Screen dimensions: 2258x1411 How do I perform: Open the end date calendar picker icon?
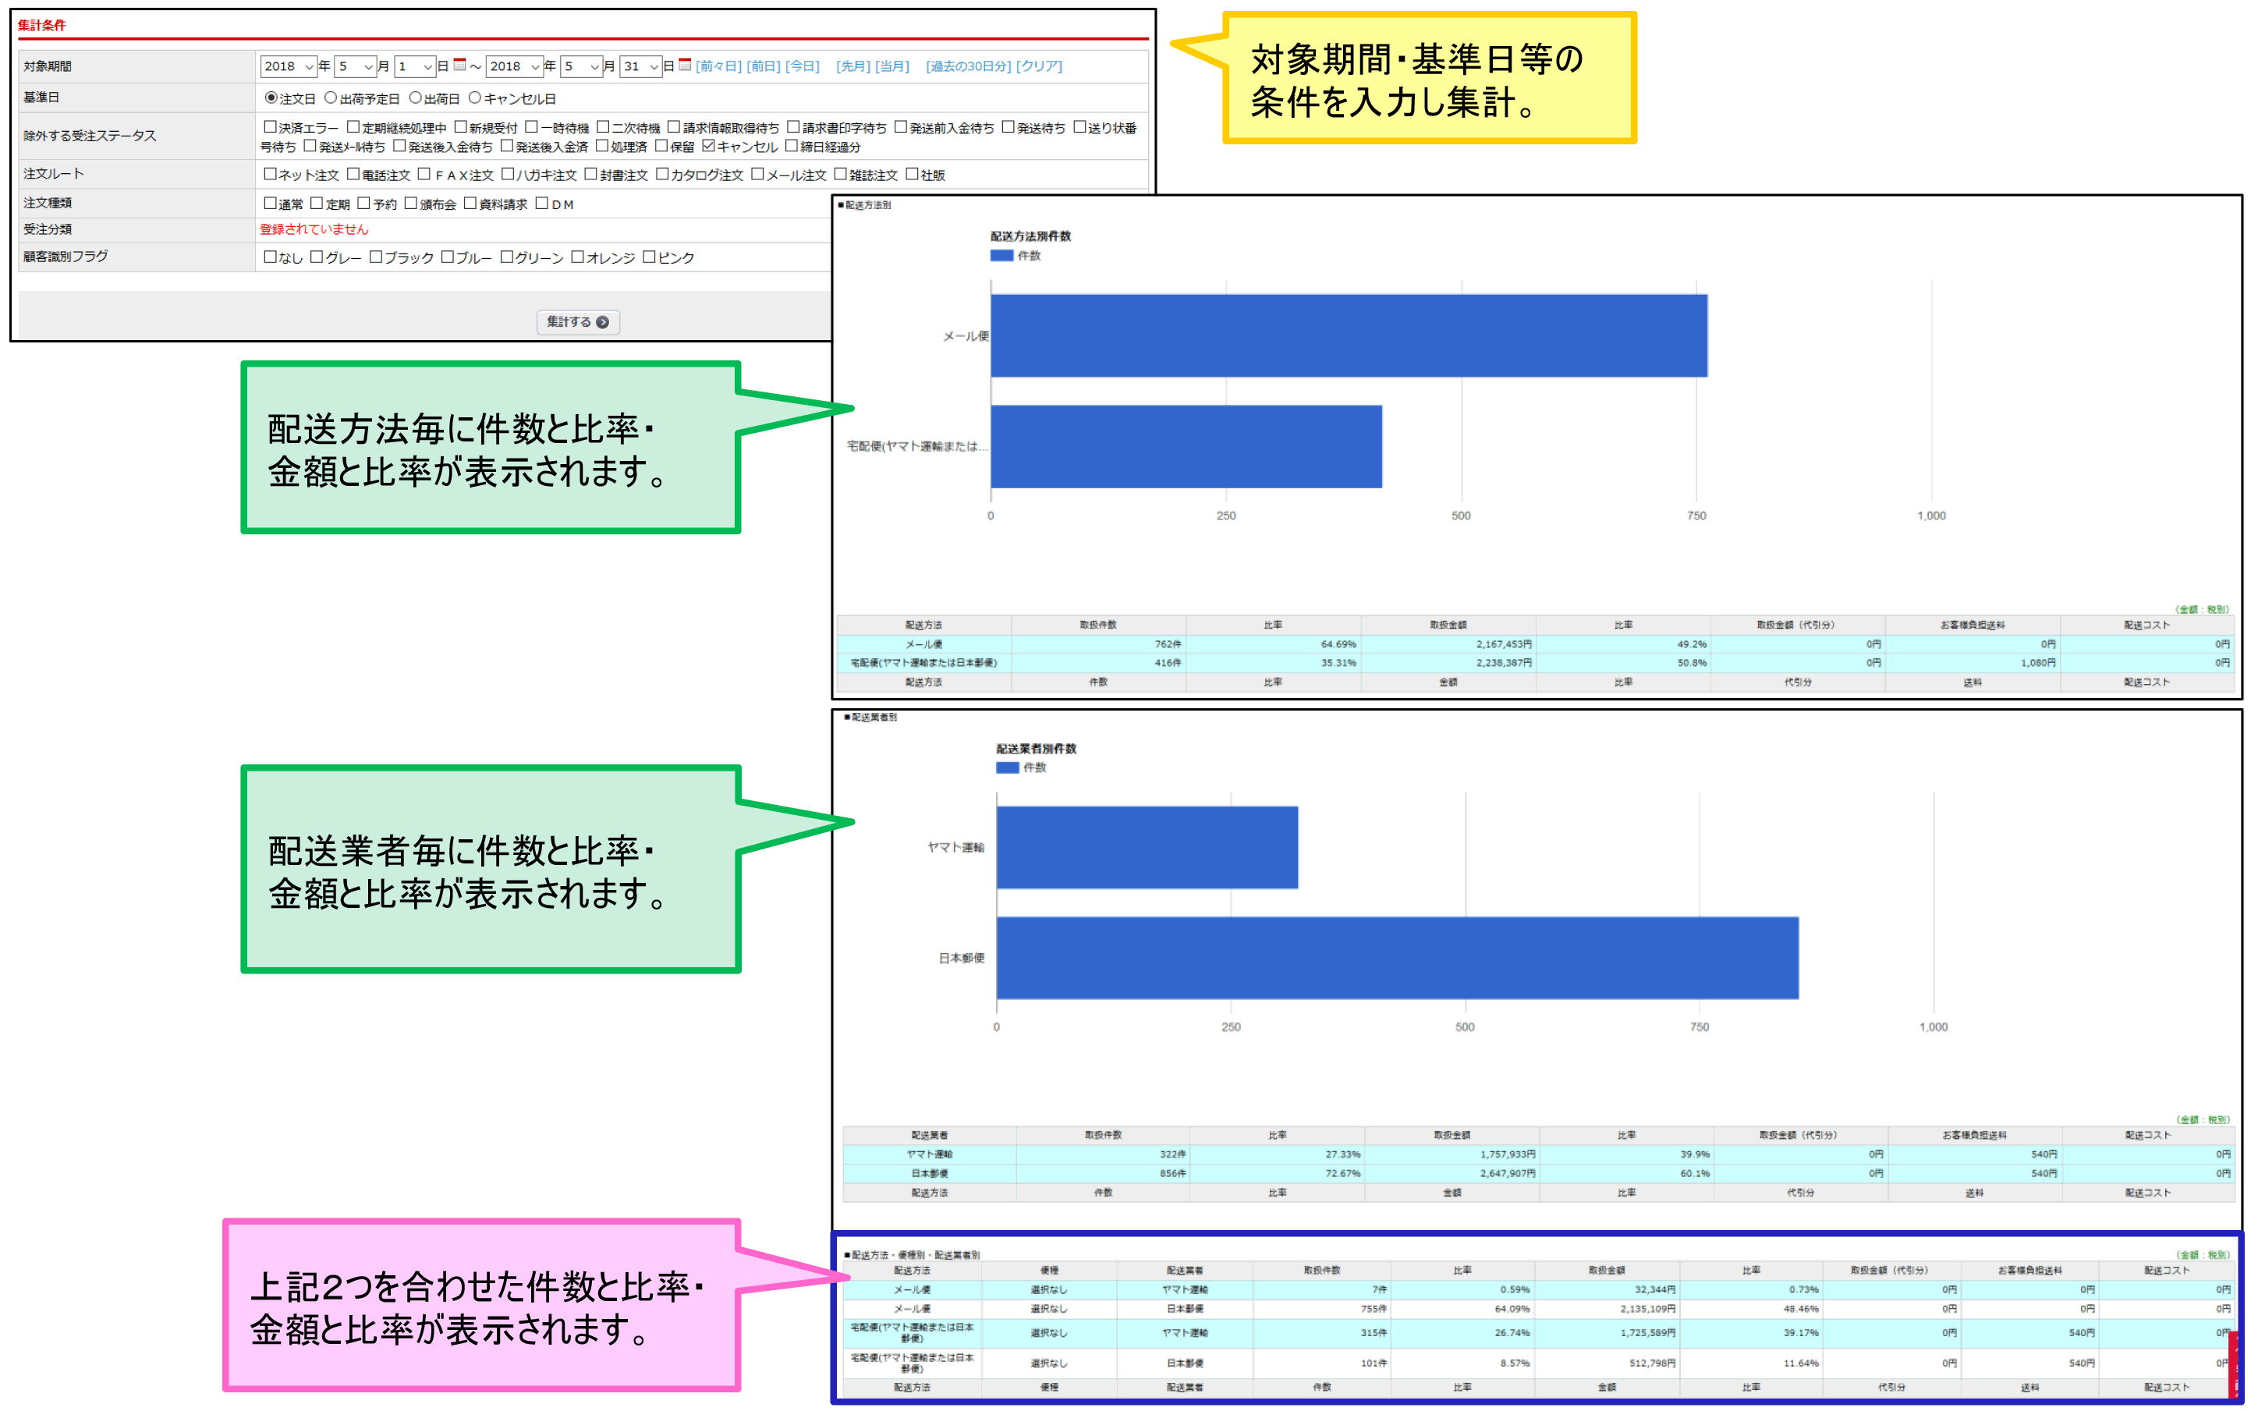[x=685, y=65]
